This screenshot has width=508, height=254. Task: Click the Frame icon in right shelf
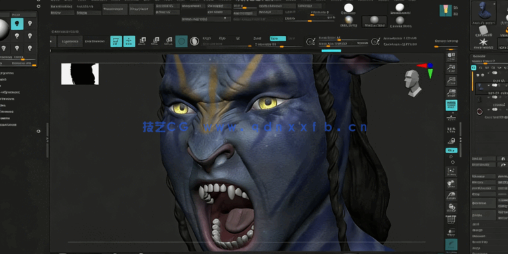[x=451, y=171]
